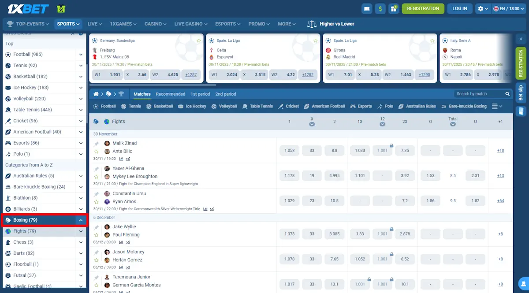Star the Yaser Al-Ghena fight as favorite

point(96,177)
